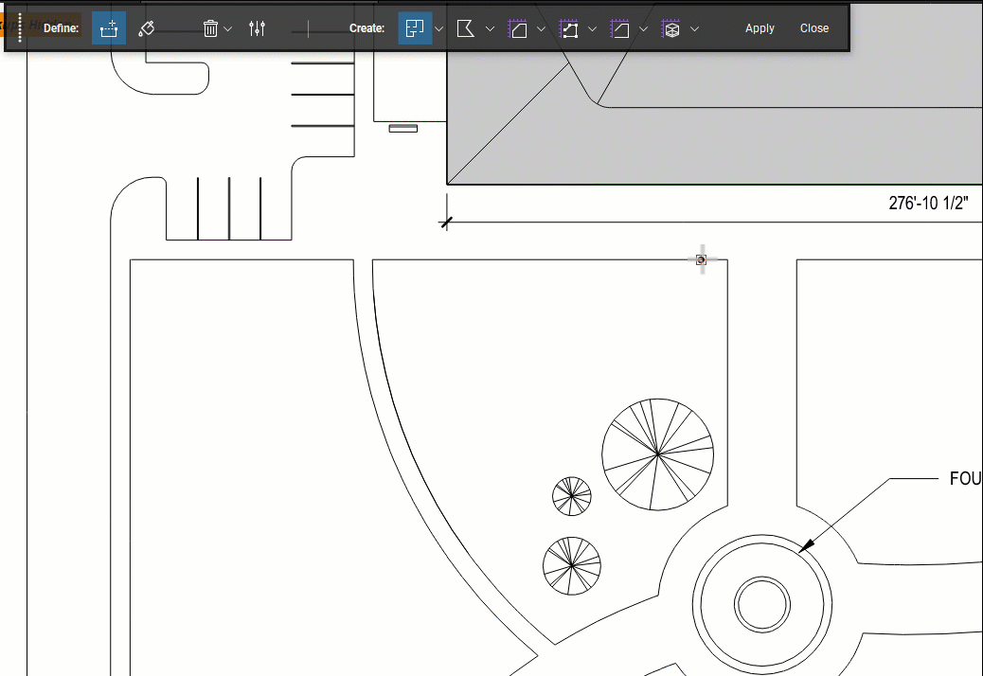
Task: Click the trash can delete icon
Action: 210,28
